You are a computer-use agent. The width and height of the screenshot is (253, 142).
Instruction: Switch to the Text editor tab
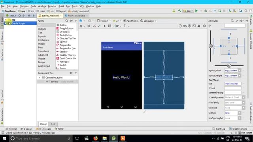click(x=53, y=124)
